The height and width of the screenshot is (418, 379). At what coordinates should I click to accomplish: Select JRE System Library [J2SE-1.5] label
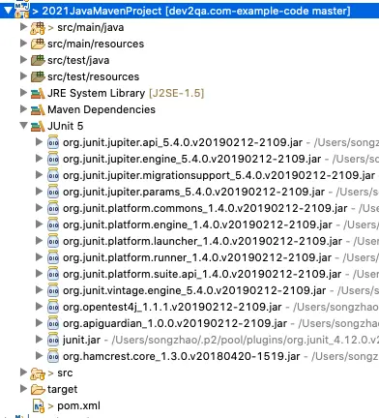pyautogui.click(x=126, y=93)
